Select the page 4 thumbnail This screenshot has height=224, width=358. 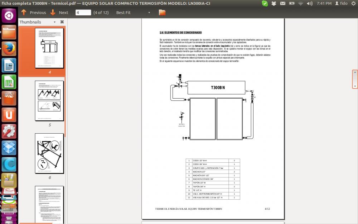point(49,48)
